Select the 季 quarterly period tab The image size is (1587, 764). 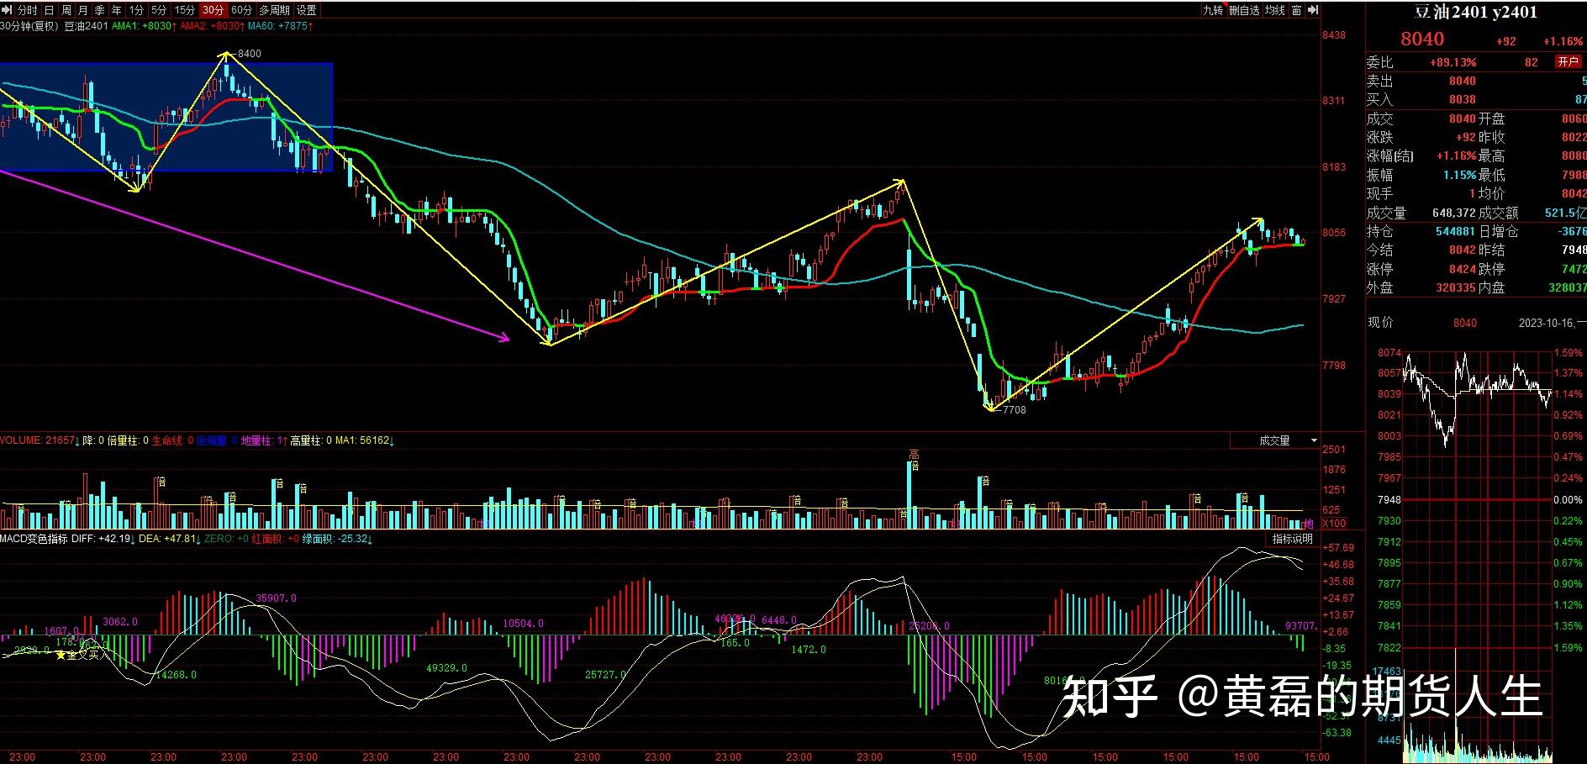(x=99, y=10)
